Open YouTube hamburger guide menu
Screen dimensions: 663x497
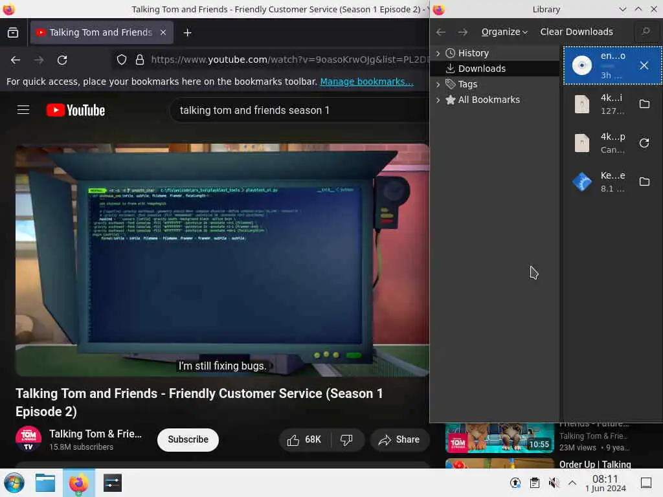(23, 110)
